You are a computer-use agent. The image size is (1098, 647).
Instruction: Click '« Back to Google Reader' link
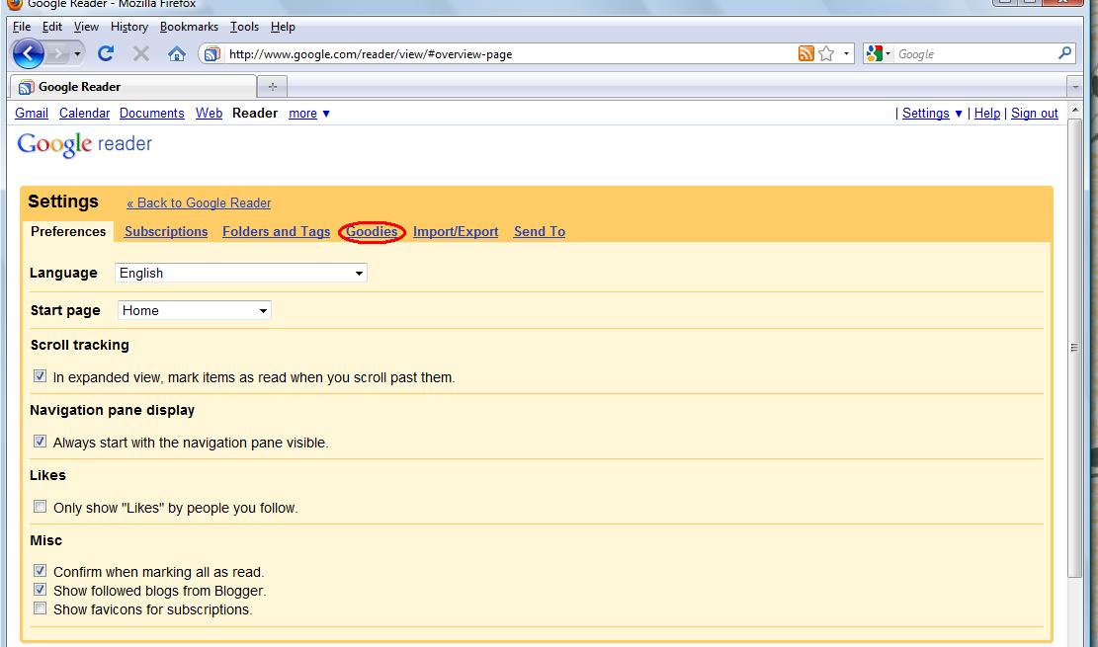point(199,203)
